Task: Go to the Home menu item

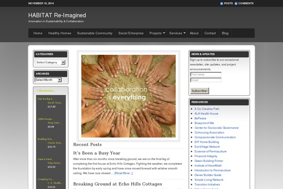Action: (x=38, y=33)
